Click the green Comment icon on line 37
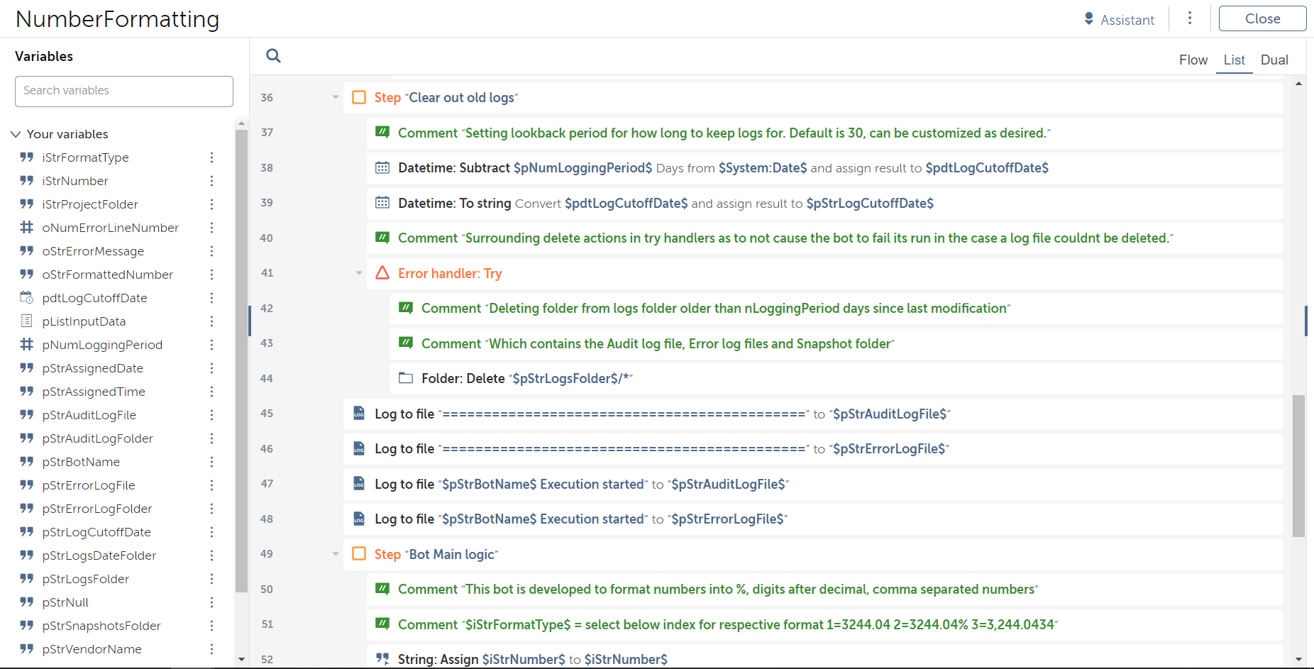 382,133
